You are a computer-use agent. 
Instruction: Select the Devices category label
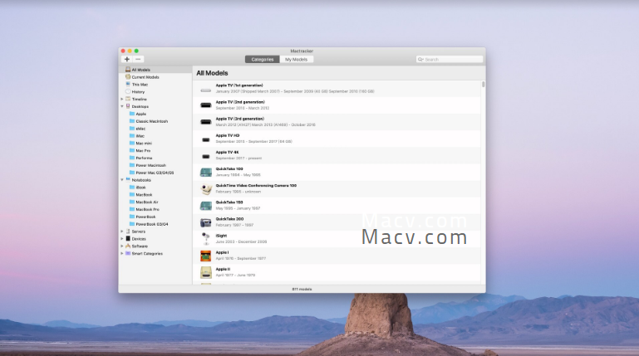tap(139, 239)
